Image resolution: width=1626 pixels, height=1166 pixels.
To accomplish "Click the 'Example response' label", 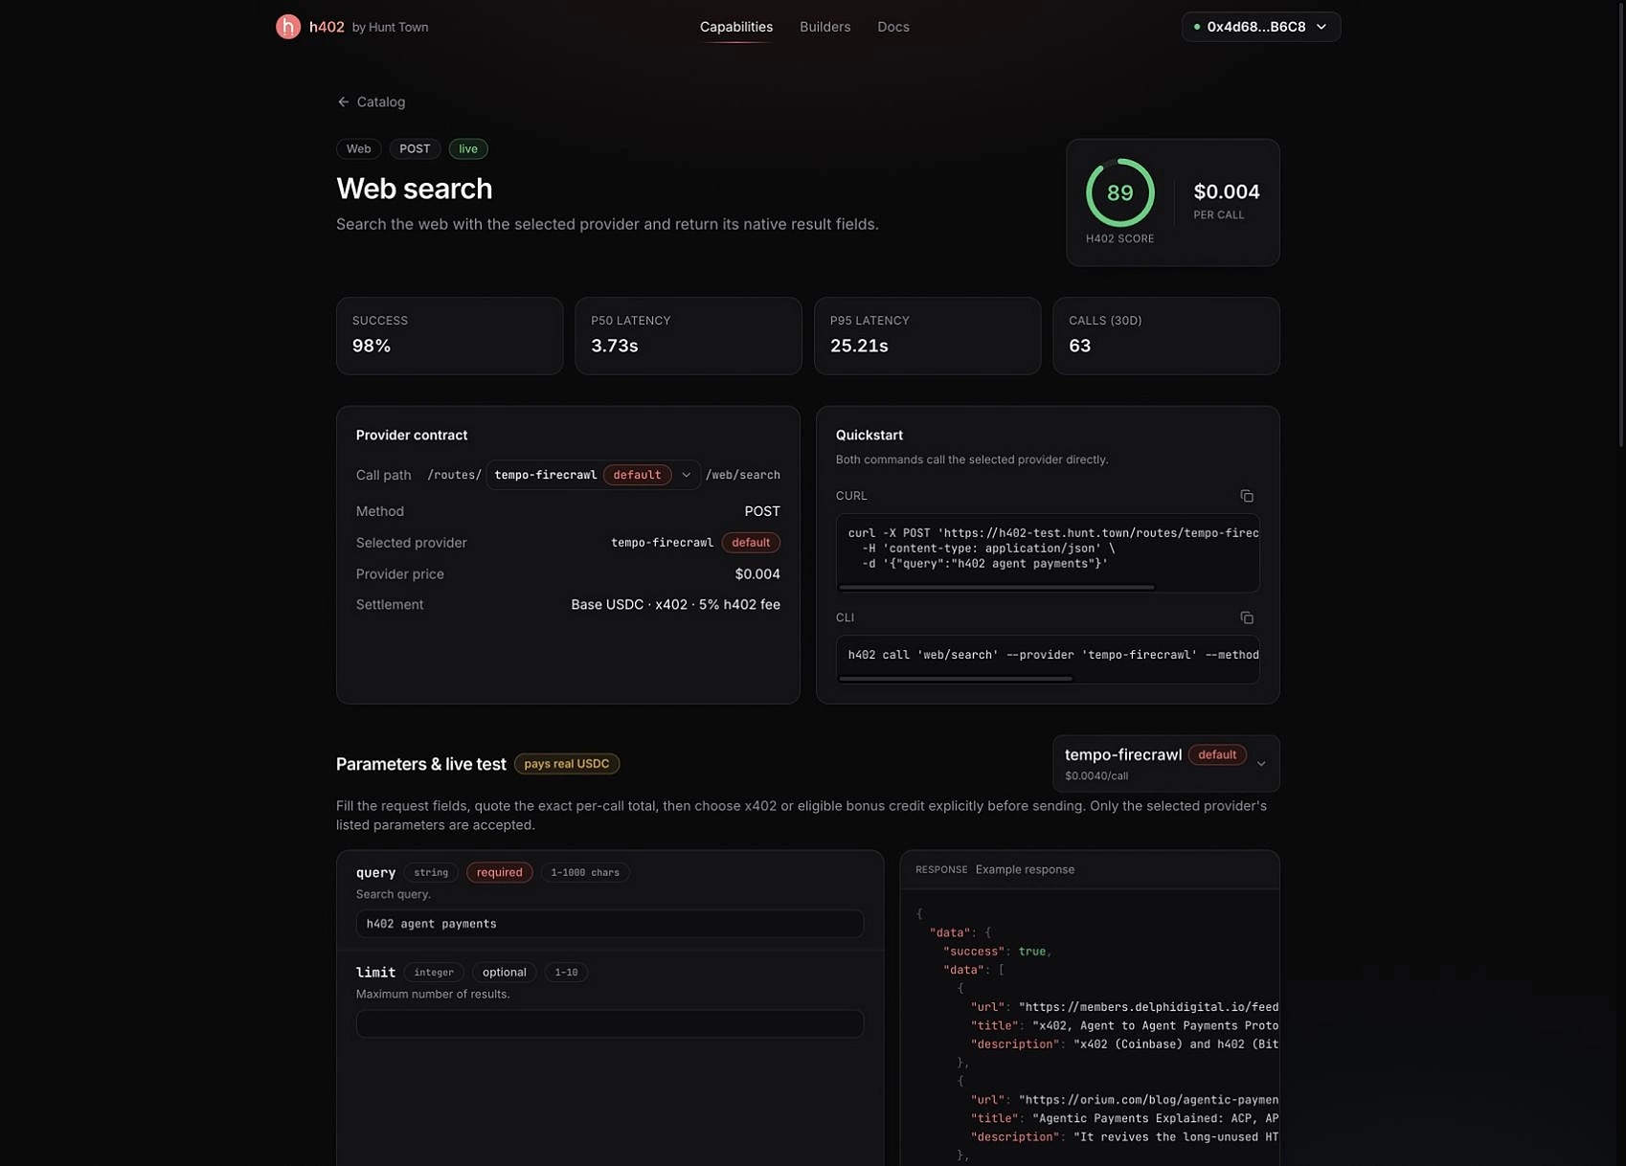I will (1024, 870).
